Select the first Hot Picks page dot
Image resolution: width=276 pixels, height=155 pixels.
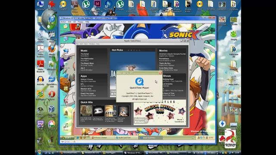click(129, 50)
